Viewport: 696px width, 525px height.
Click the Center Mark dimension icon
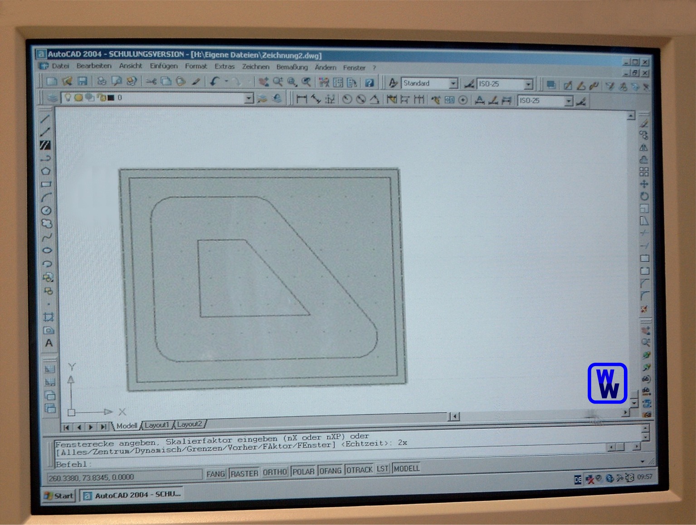[463, 100]
